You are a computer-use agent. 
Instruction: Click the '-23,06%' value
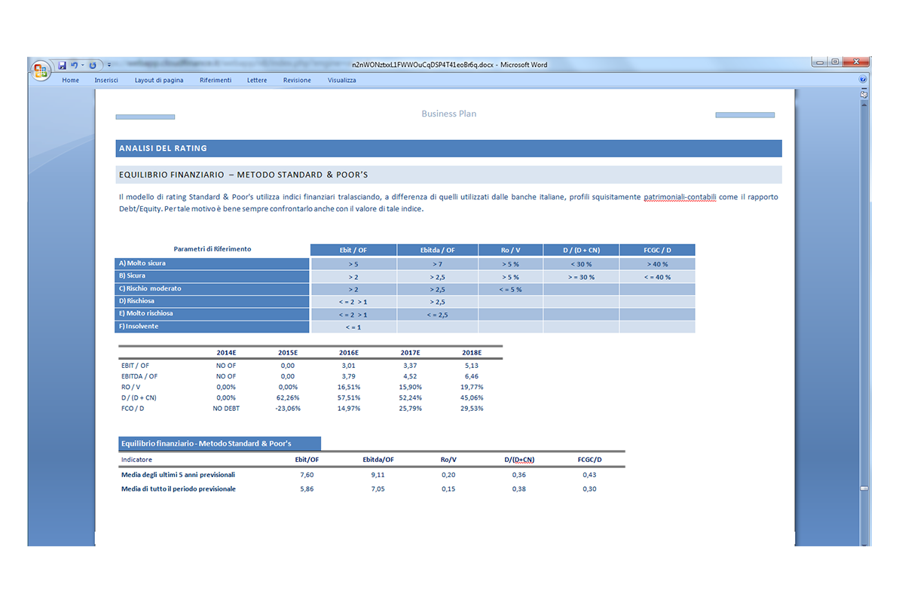288,409
